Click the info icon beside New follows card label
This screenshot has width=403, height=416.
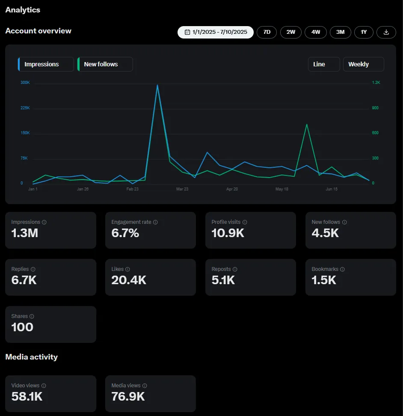click(x=344, y=222)
